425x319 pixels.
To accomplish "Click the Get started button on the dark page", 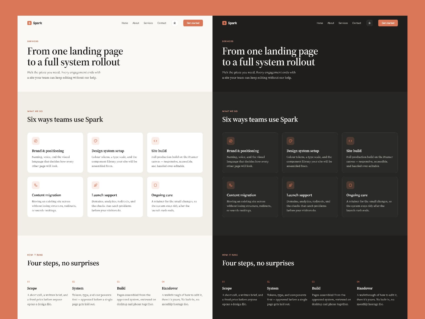I will tap(388, 23).
